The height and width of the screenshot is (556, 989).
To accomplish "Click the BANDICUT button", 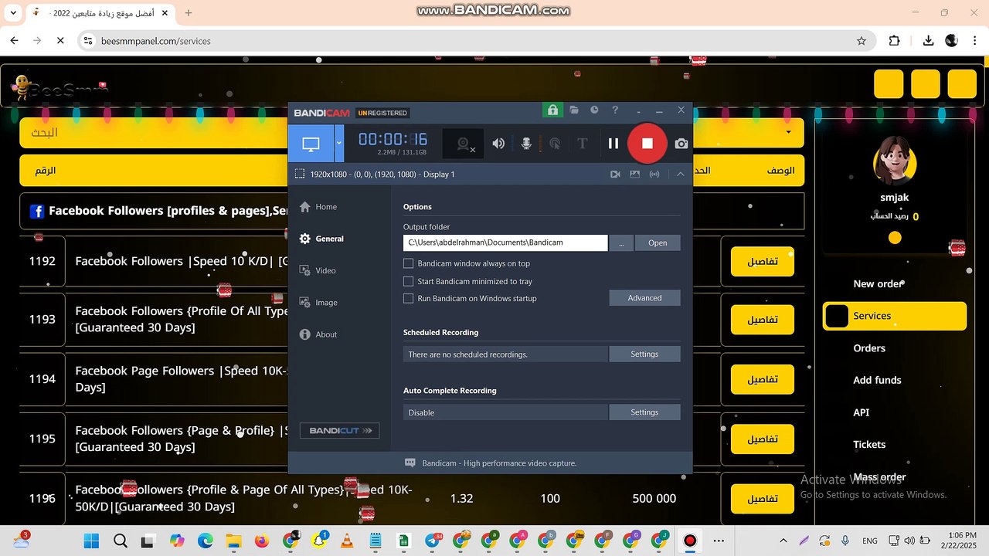I will coord(340,431).
